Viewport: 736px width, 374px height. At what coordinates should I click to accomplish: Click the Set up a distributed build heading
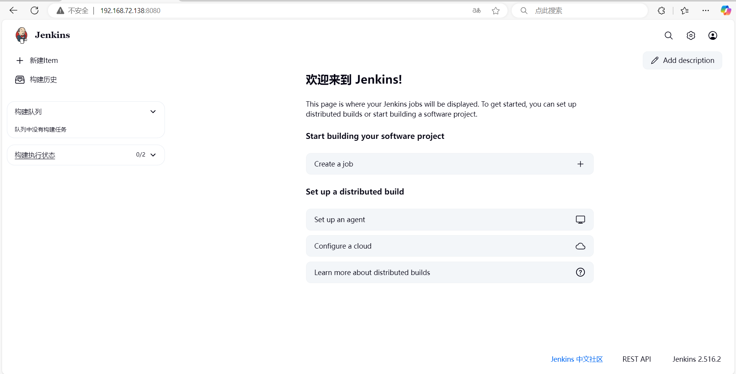355,192
